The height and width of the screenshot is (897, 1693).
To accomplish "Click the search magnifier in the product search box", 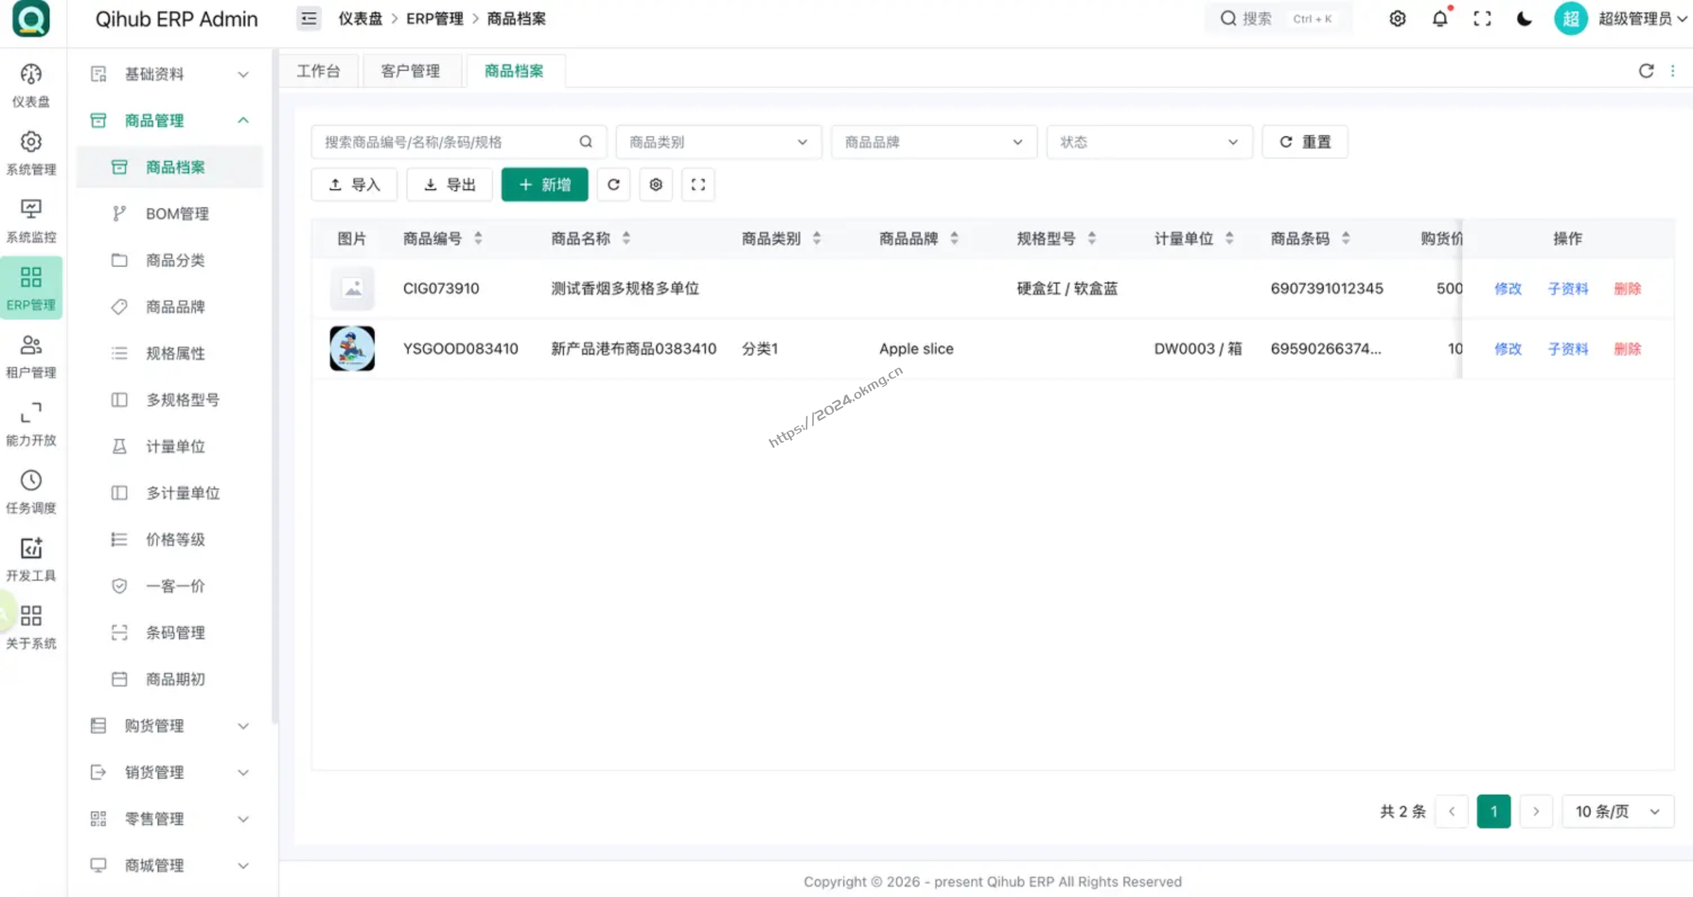I will coord(586,142).
